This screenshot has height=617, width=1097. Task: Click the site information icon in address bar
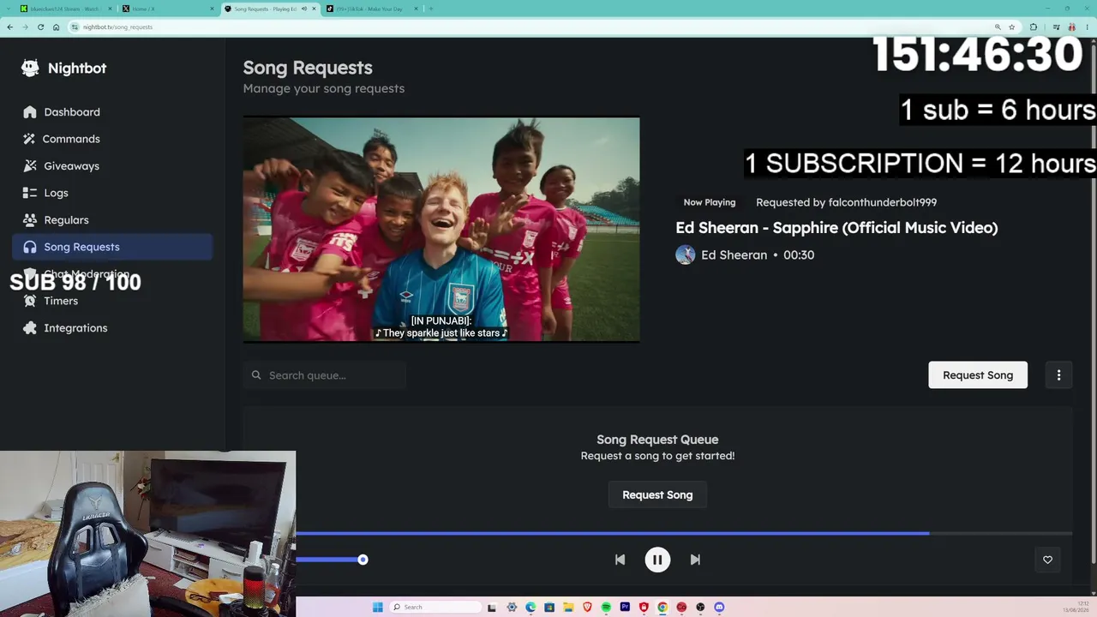pyautogui.click(x=75, y=27)
